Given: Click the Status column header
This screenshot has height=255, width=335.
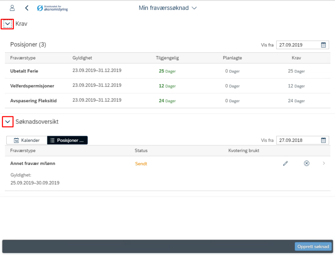Looking at the screenshot, I should [x=141, y=151].
